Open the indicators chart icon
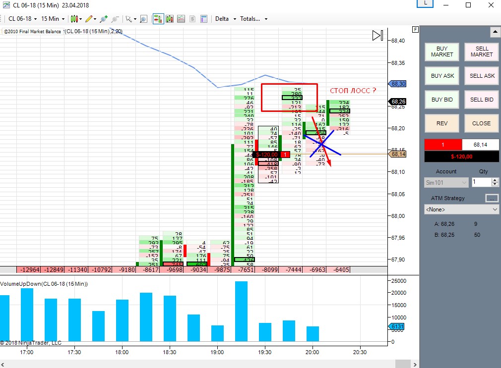Viewport: 501px width, 368px height. (181, 19)
